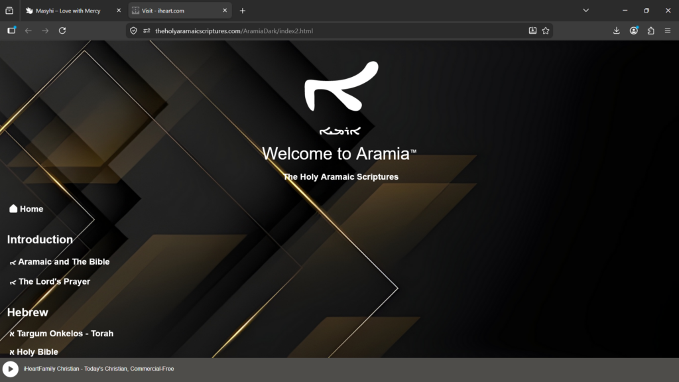Reload the current page
This screenshot has height=382, width=679.
tap(62, 31)
